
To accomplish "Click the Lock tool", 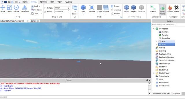I will 35,6.
